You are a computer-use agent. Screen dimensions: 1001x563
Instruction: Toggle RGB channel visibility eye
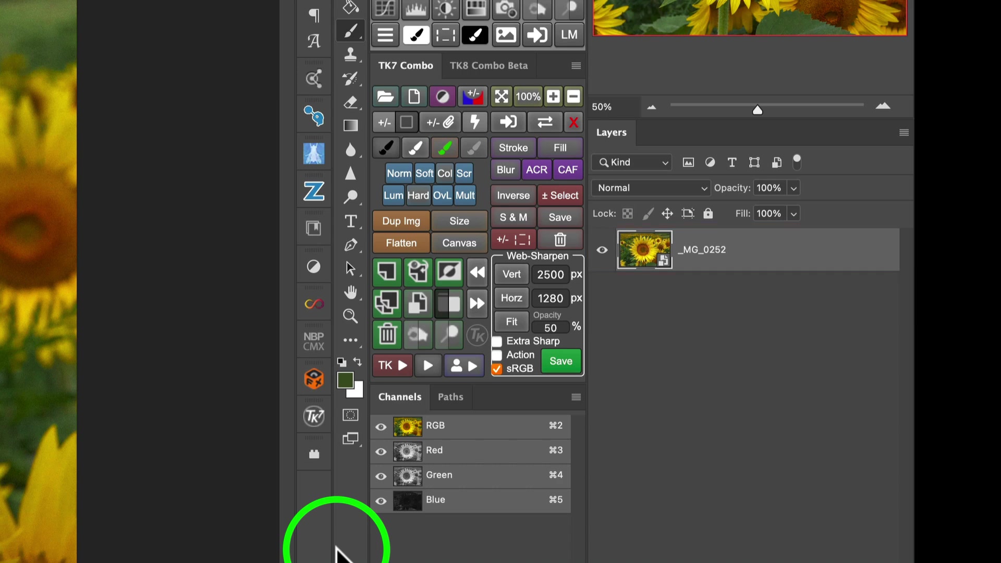point(381,427)
